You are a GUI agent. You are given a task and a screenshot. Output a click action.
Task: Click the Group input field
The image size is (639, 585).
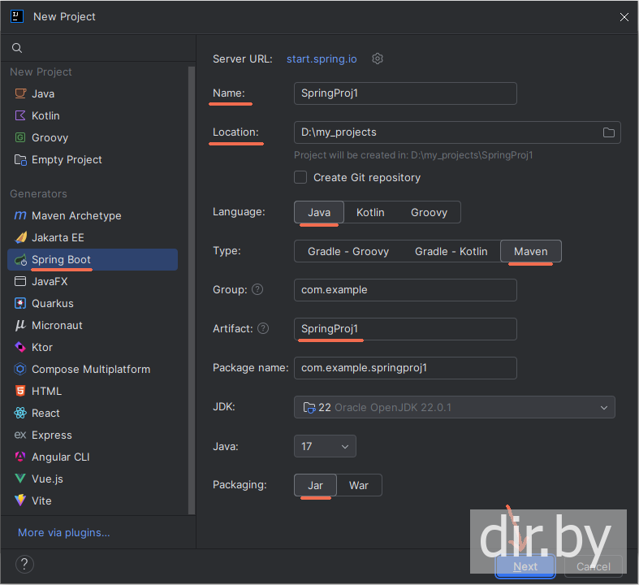[x=405, y=290]
